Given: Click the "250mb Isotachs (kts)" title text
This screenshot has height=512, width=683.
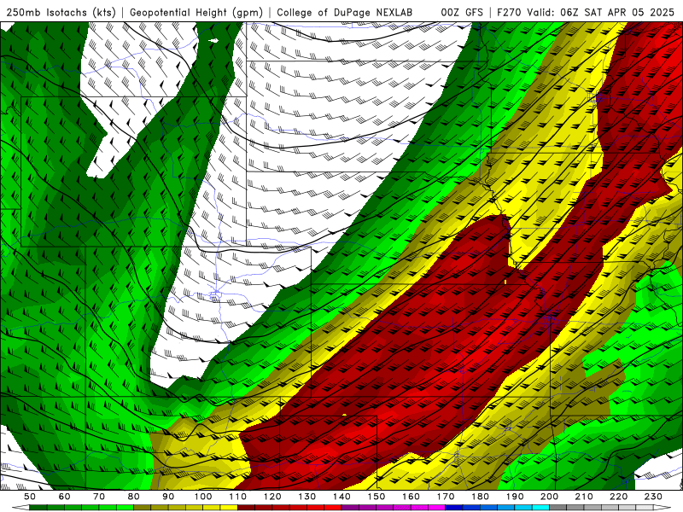Looking at the screenshot, I should (x=61, y=13).
